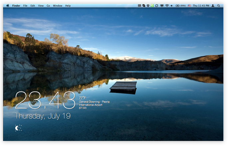
Task: Click the large 23:43 desktop clock
Action: (x=45, y=100)
